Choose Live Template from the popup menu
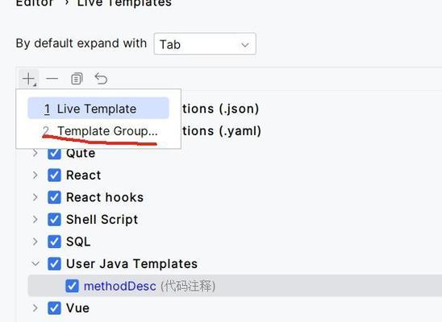The height and width of the screenshot is (322, 442). point(98,109)
